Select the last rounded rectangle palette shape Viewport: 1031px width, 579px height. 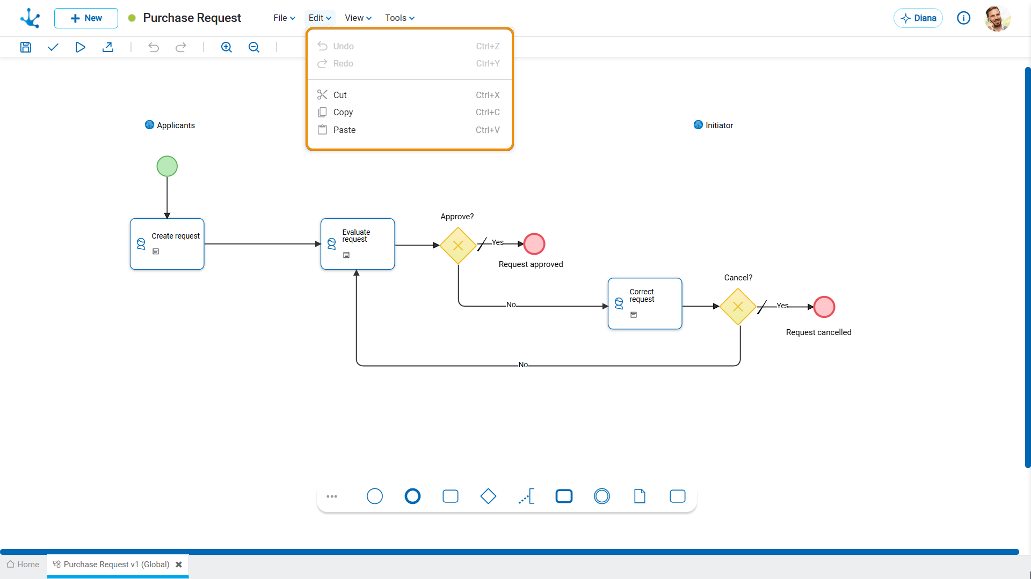tap(678, 496)
